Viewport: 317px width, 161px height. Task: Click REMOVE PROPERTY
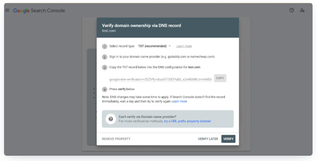(116, 139)
